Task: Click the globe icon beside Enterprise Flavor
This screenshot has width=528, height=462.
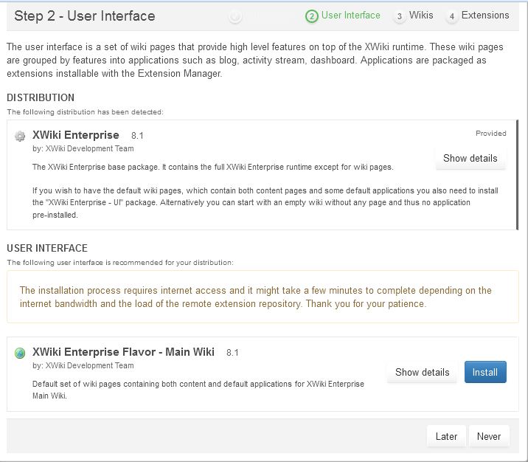Action: tap(20, 353)
